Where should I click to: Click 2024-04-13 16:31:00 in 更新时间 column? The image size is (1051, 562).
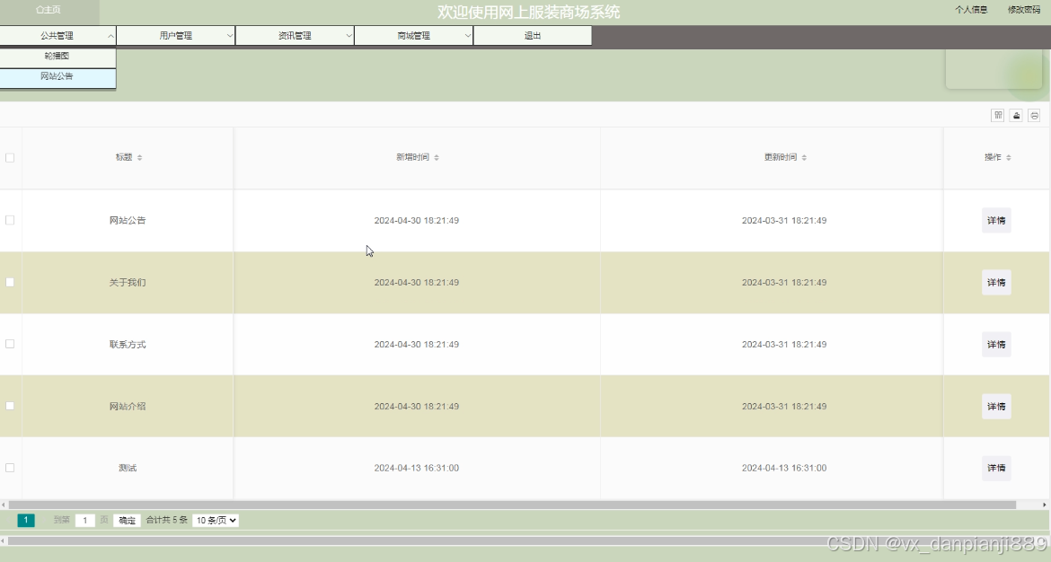click(784, 469)
